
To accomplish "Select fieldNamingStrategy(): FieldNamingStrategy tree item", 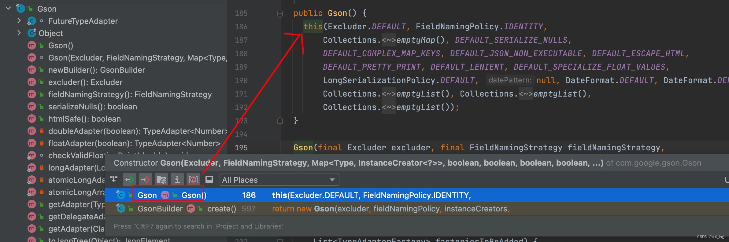I will 130,94.
